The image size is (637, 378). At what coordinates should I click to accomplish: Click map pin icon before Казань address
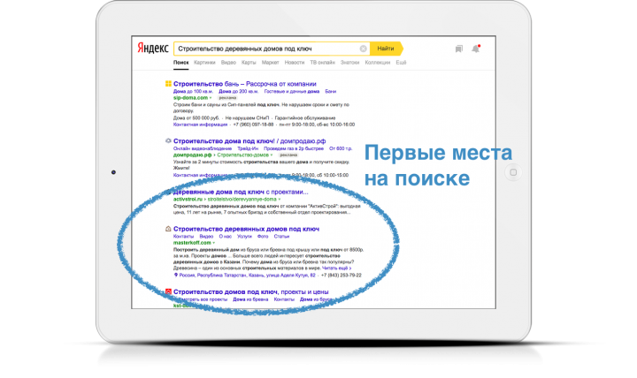pos(175,275)
